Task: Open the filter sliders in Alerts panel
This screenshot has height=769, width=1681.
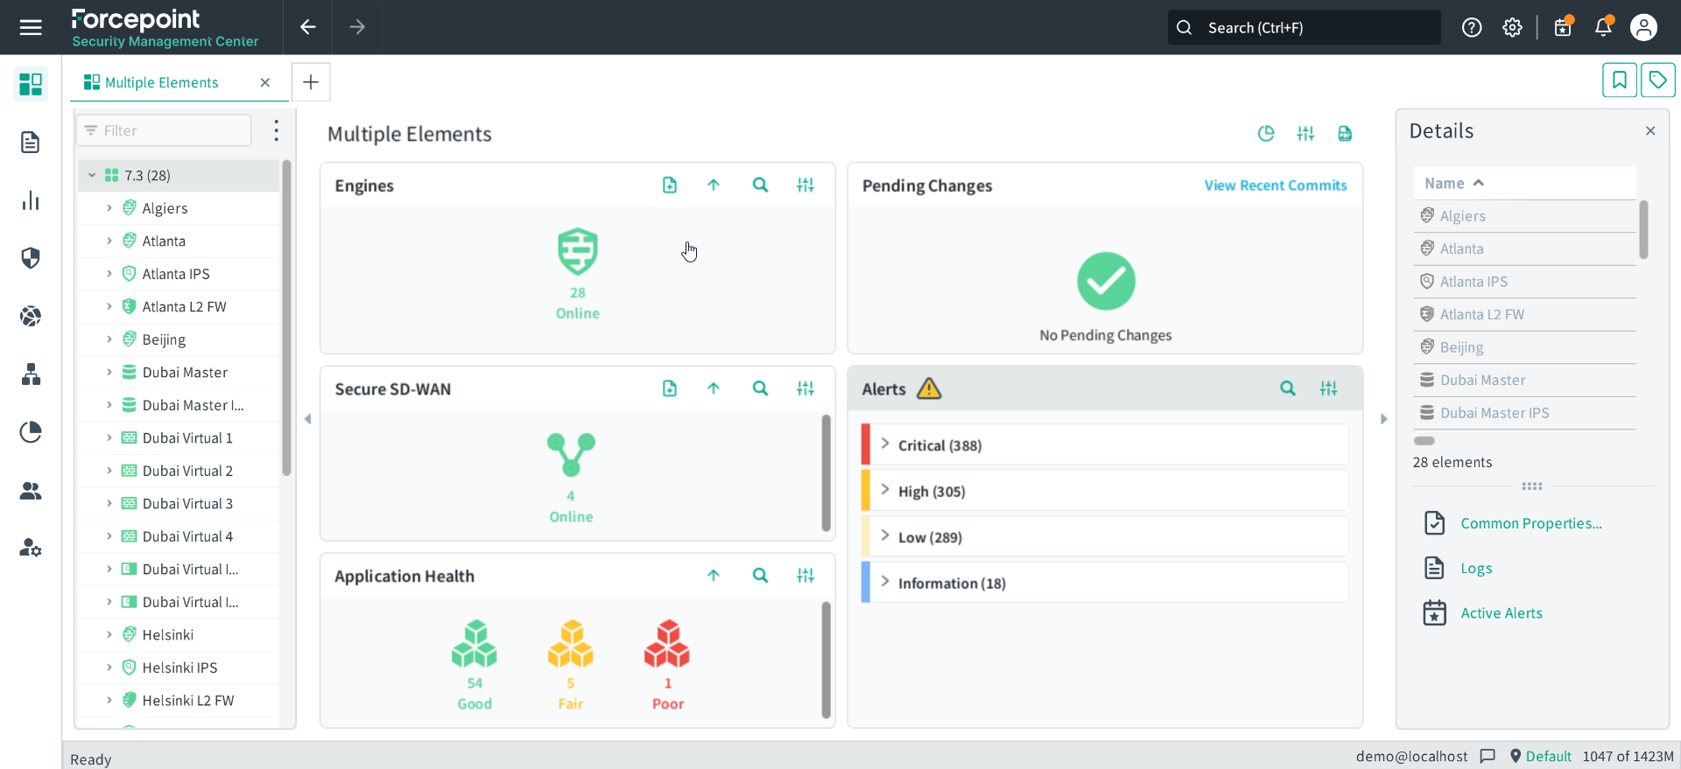Action: pyautogui.click(x=1328, y=388)
